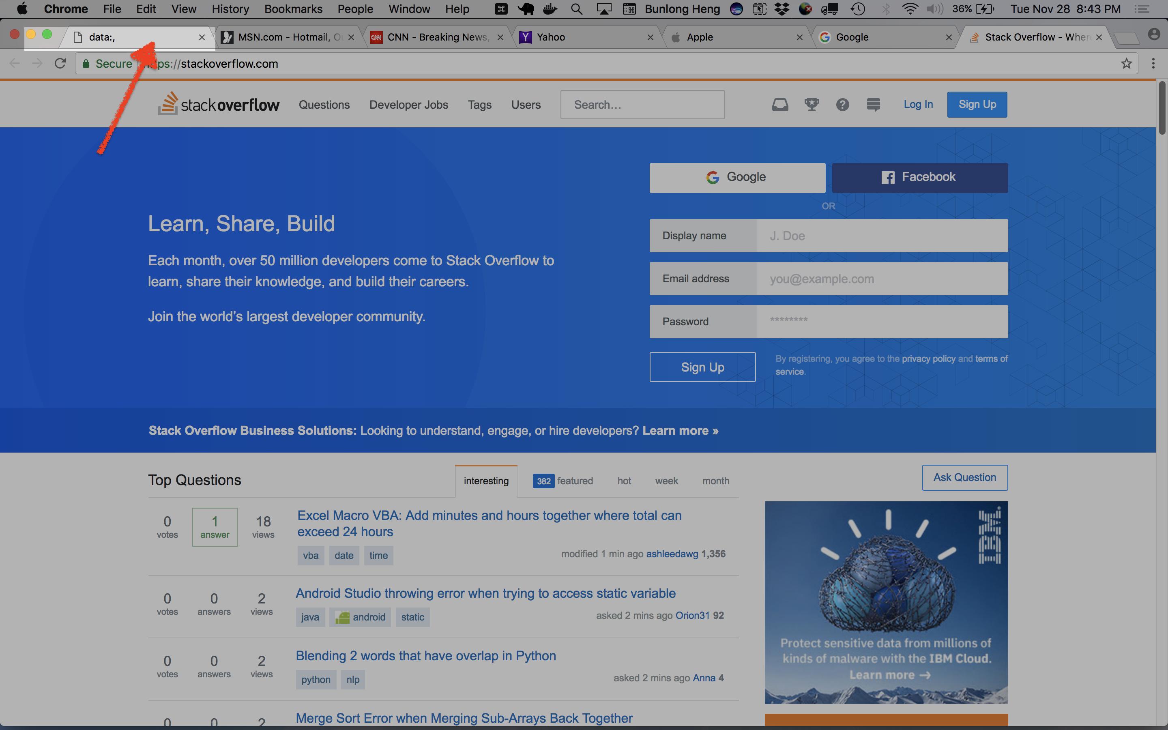This screenshot has width=1168, height=730.
Task: Open the Bookmarks menu
Action: [293, 9]
